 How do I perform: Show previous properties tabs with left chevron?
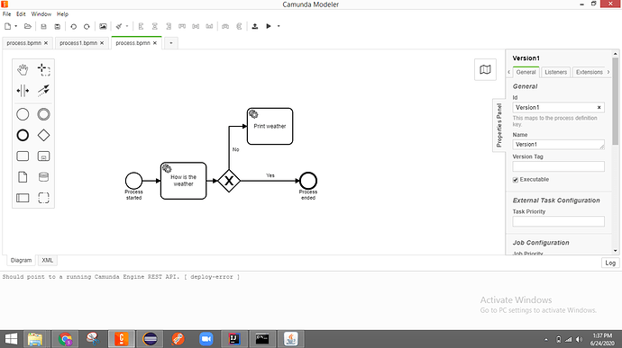pos(509,72)
